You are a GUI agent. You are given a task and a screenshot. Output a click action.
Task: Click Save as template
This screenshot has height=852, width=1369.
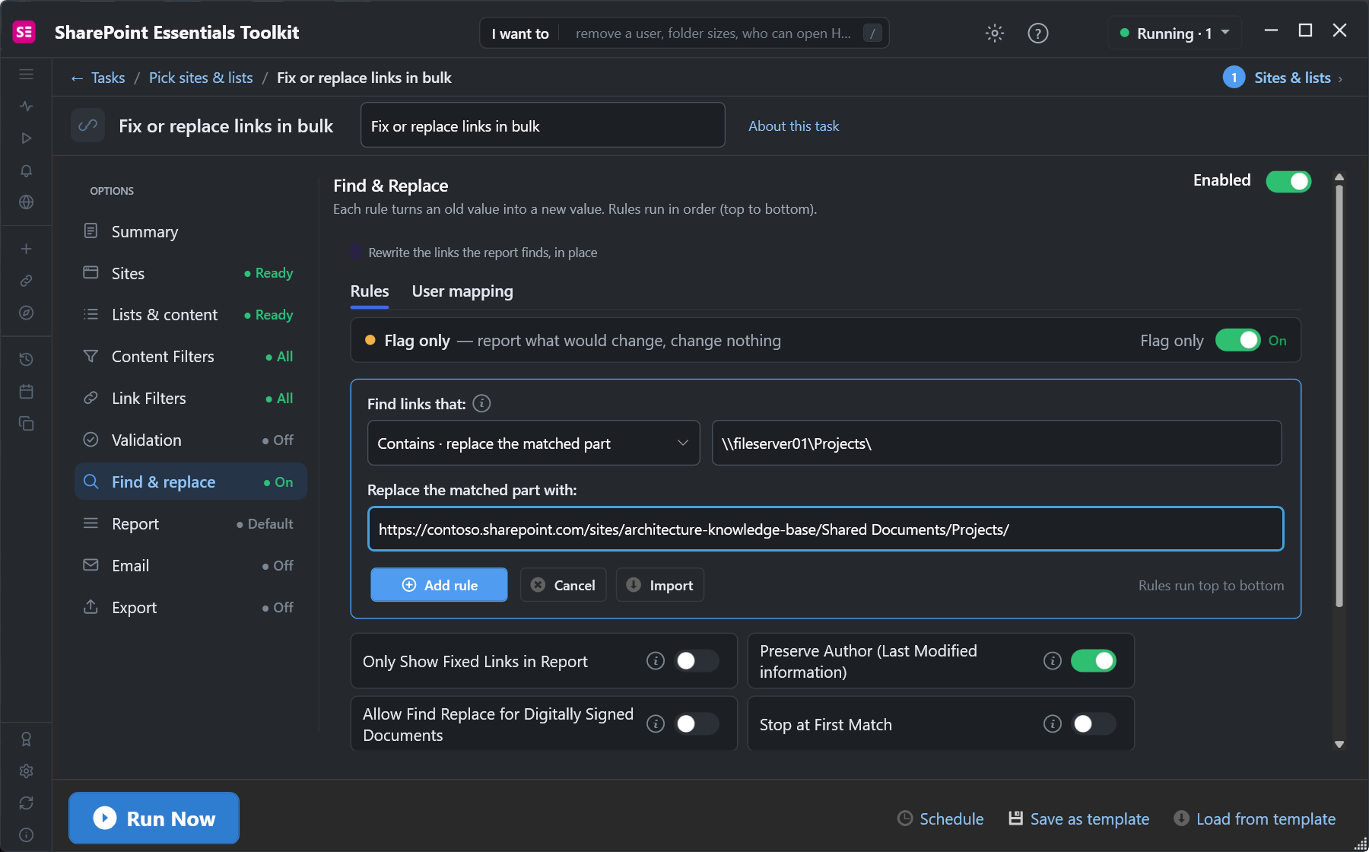(x=1079, y=819)
